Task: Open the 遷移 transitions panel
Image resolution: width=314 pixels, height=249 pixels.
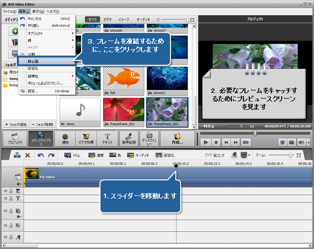Action: point(65,138)
